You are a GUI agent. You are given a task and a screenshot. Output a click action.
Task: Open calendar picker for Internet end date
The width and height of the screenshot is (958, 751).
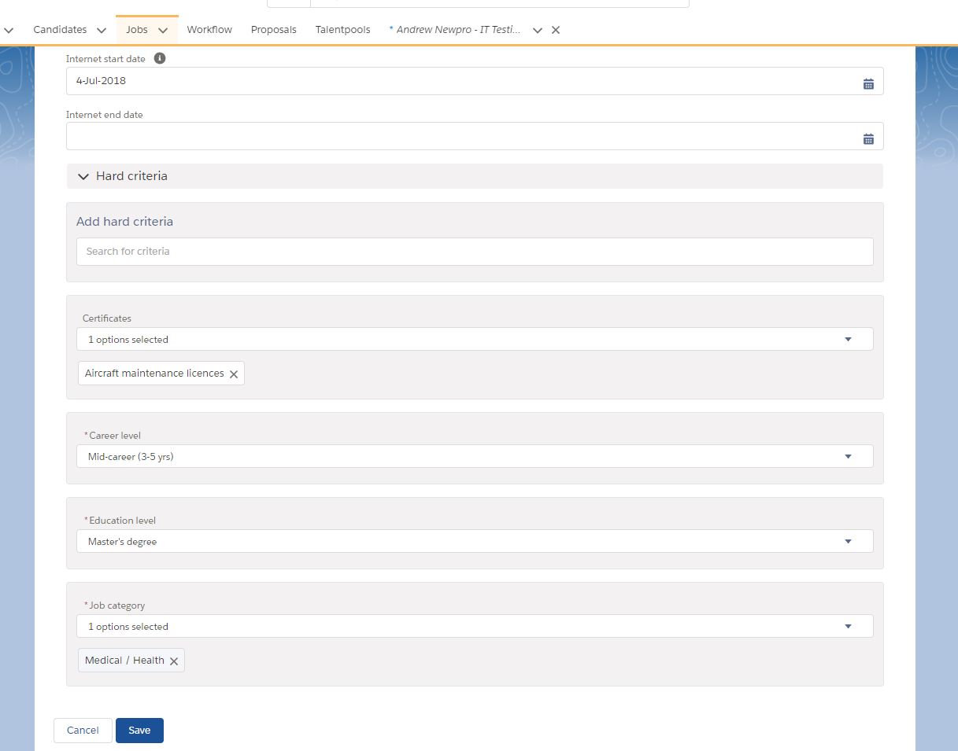pos(868,139)
